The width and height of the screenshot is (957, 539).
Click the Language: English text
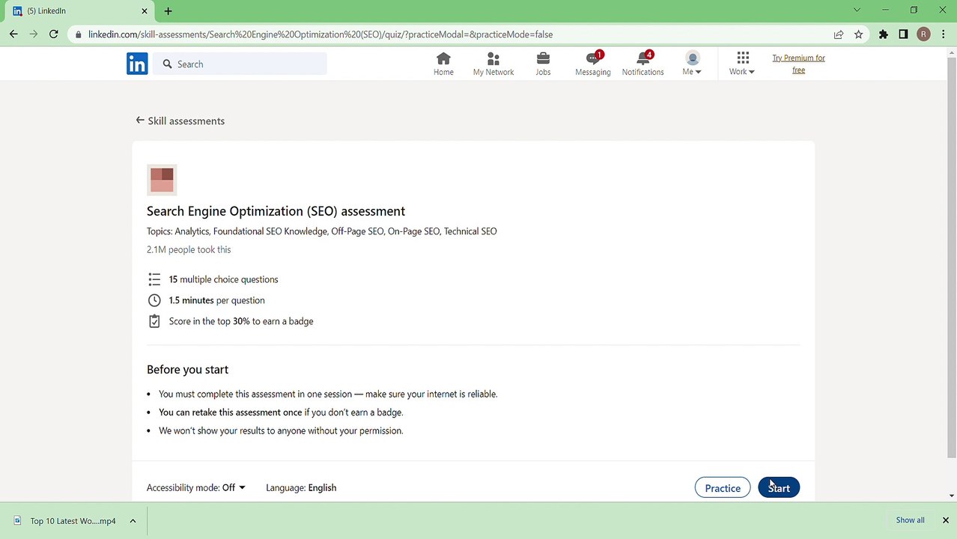(301, 487)
